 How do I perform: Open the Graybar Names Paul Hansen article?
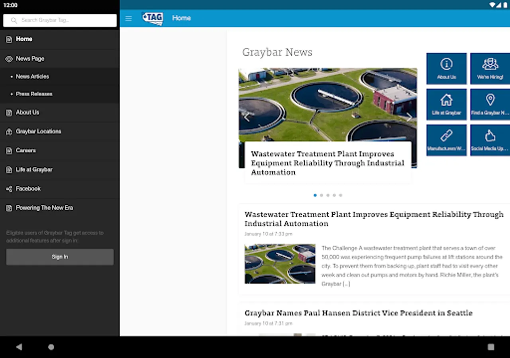click(x=359, y=313)
